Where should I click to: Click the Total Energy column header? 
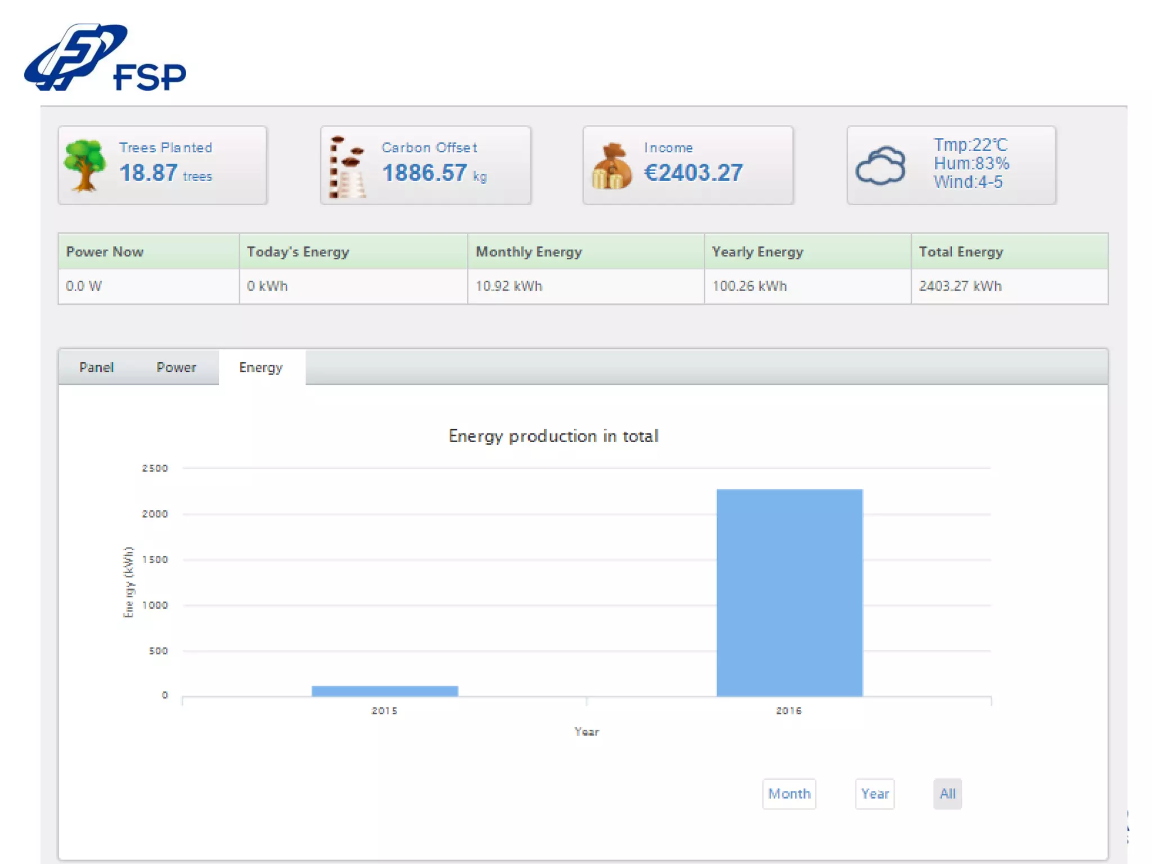(x=961, y=251)
